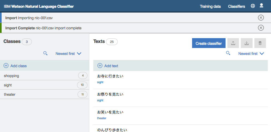This screenshot has height=132, width=271.
Task: Click the Add class link
Action: (x=18, y=66)
